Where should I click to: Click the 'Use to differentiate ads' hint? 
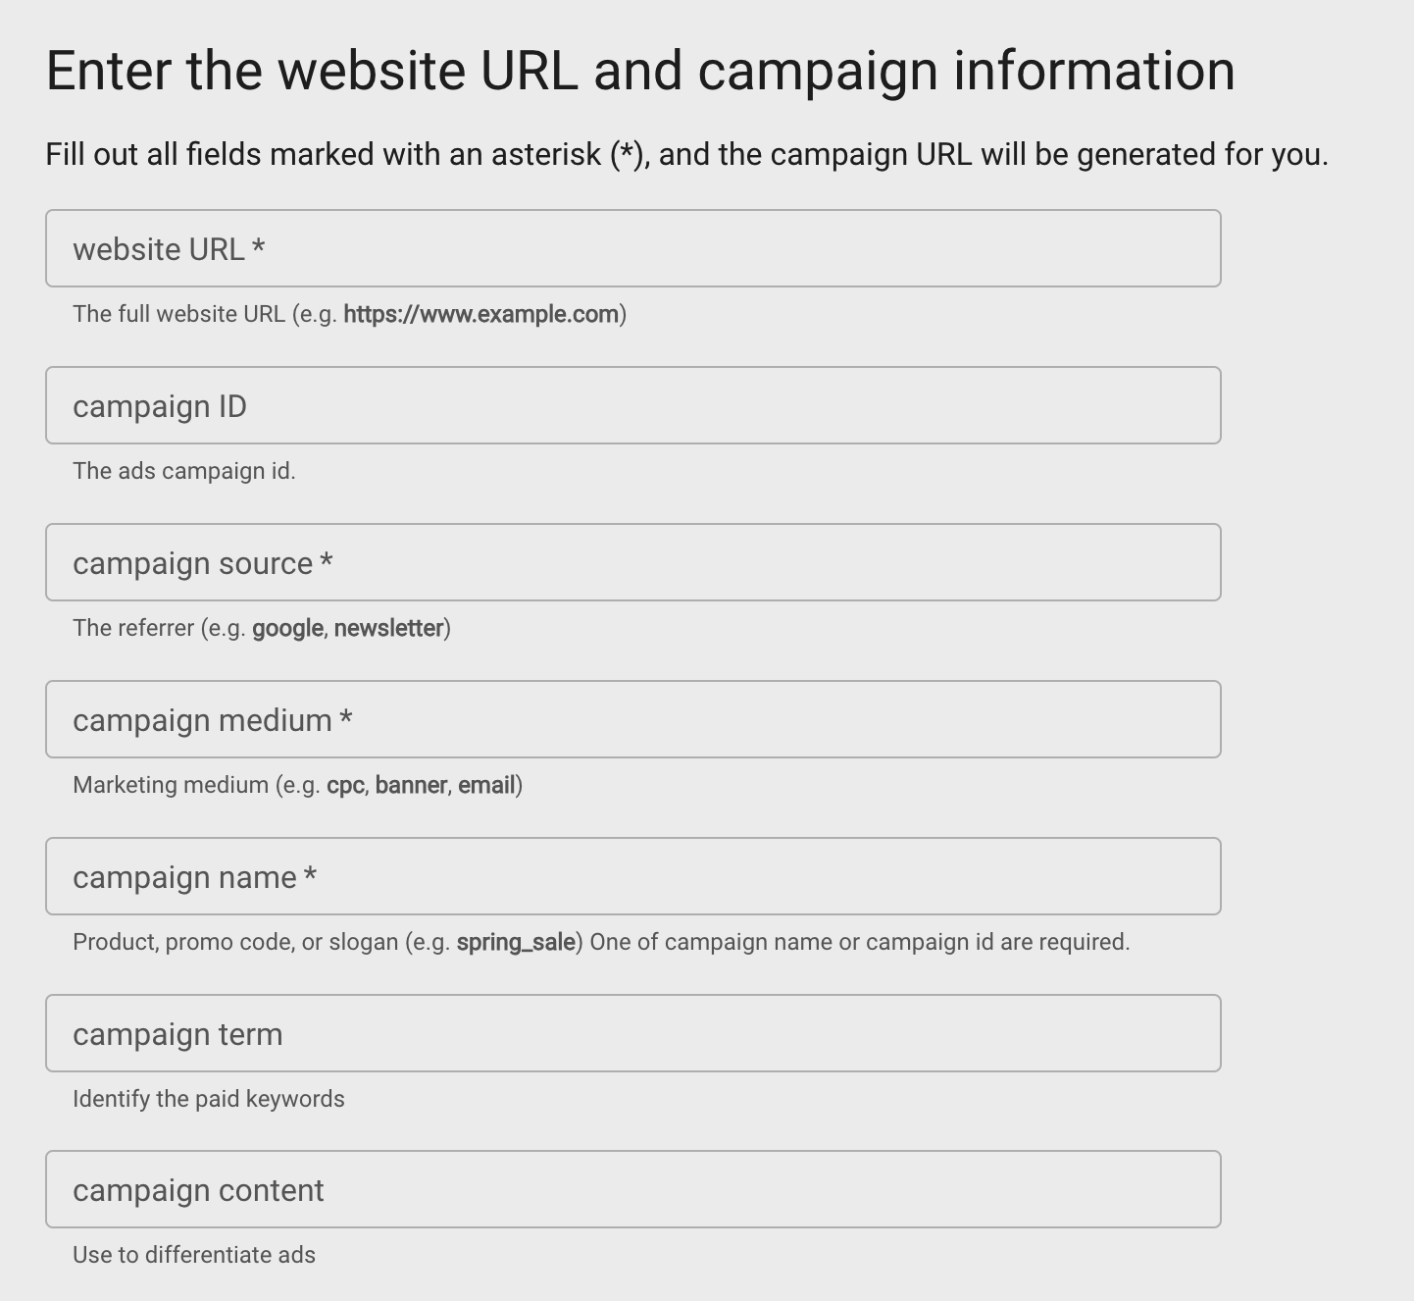pyautogui.click(x=193, y=1255)
